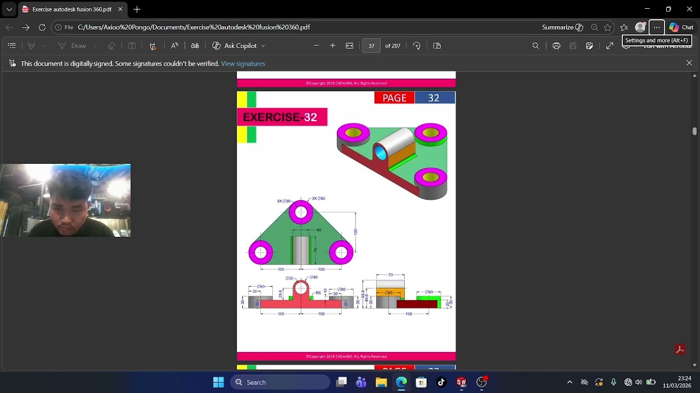Open Microsoft Teams from taskbar
700x393 pixels.
coord(361,383)
